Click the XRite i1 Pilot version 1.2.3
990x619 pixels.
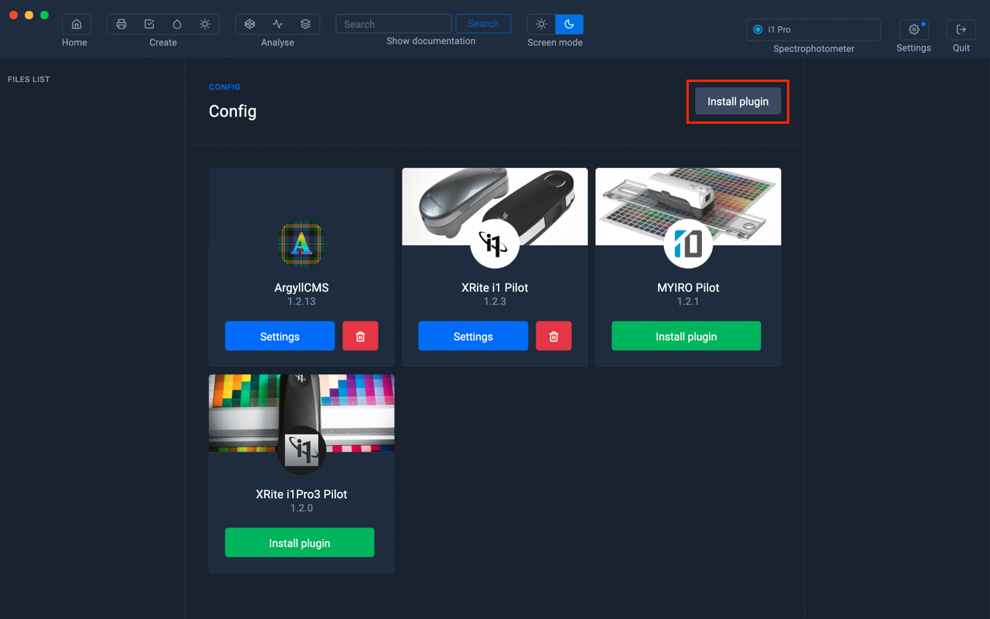pos(495,301)
